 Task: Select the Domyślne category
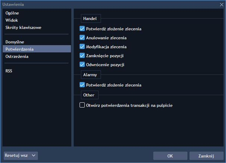[x=15, y=42]
